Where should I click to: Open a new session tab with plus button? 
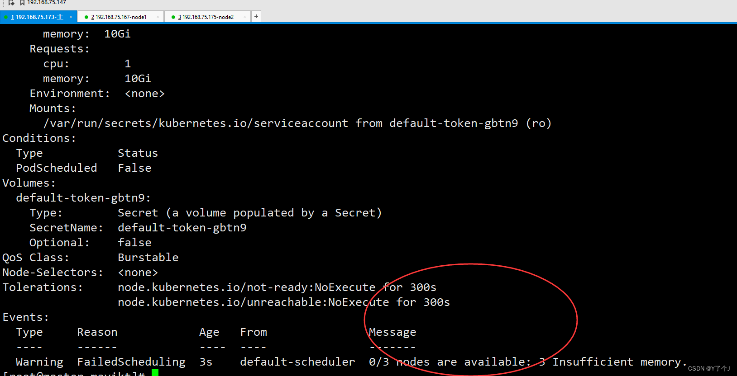point(256,17)
